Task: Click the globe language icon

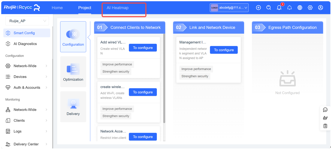Action: 300,8
